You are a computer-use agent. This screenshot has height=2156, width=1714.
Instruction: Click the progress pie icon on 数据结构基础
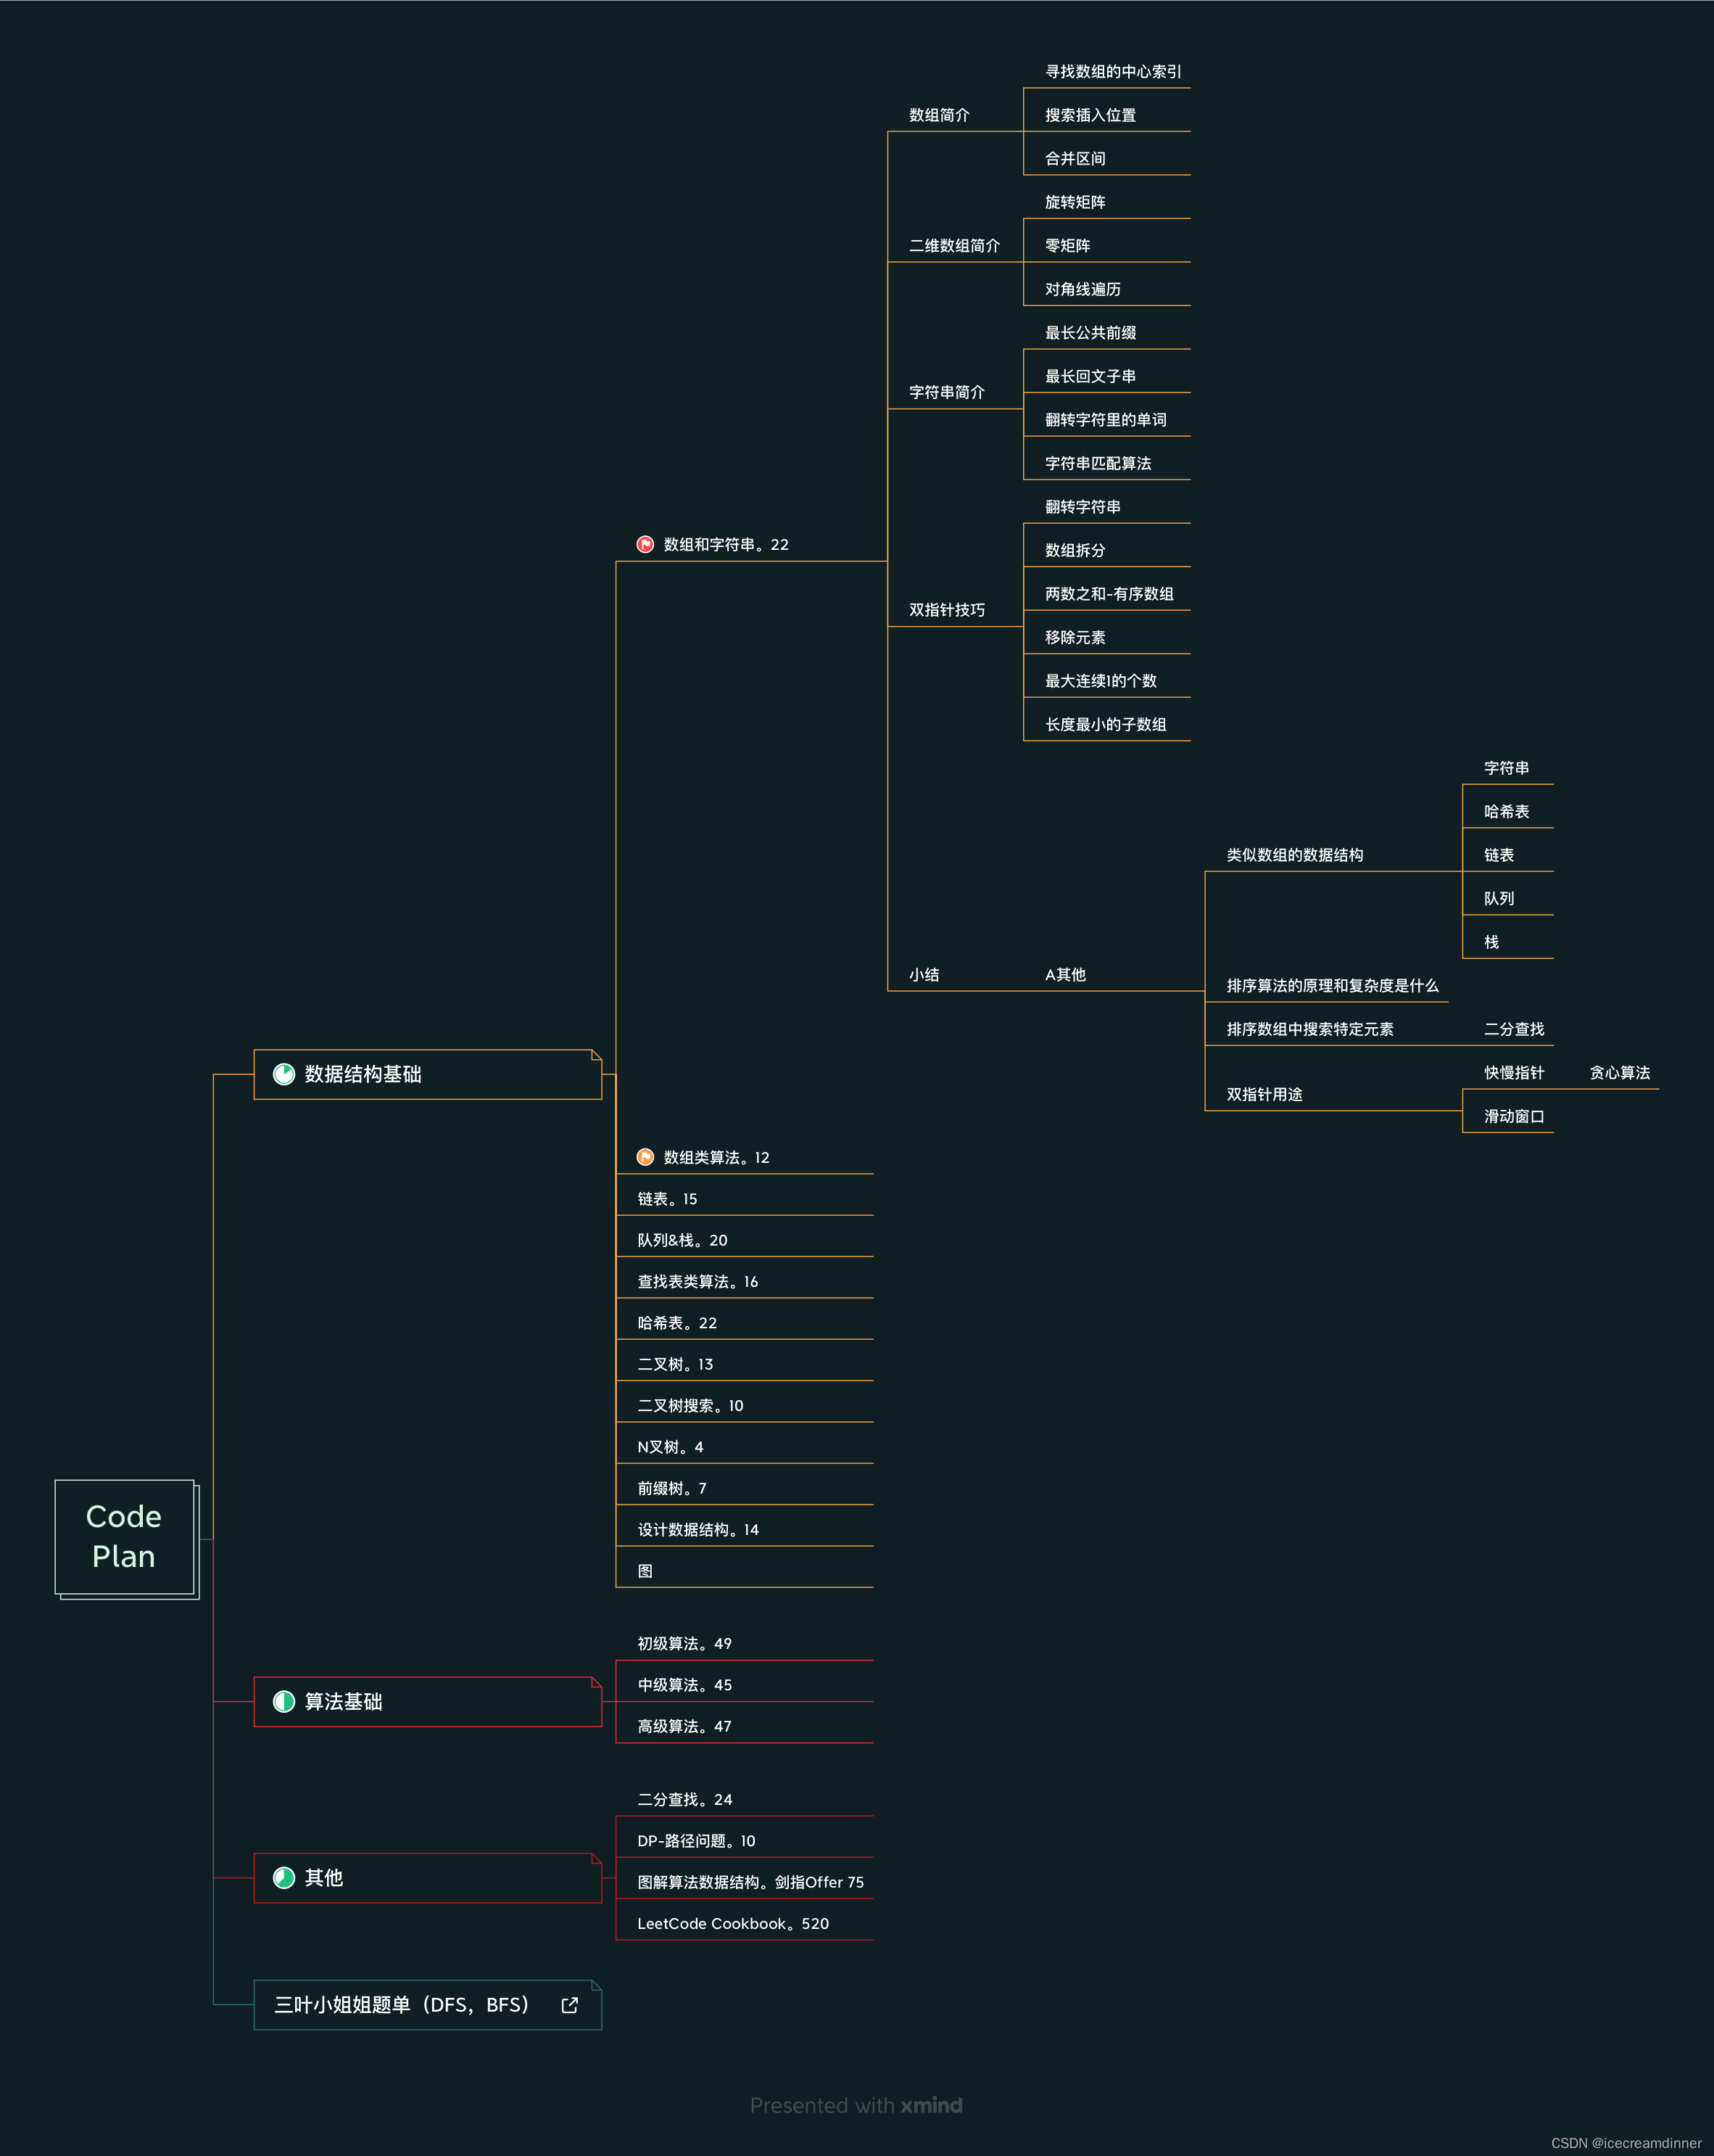coord(283,1074)
